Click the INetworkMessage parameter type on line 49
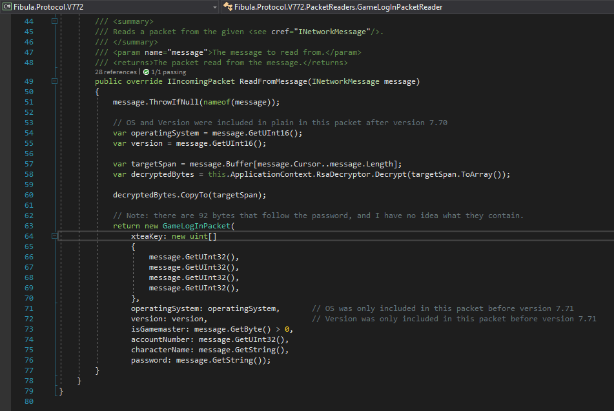The height and width of the screenshot is (411, 614). [345, 81]
